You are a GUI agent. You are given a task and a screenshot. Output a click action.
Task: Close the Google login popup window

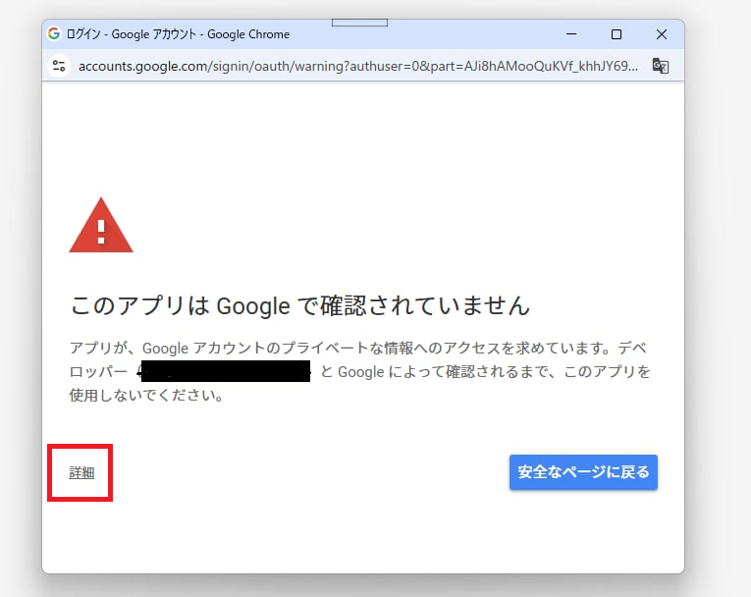click(662, 34)
